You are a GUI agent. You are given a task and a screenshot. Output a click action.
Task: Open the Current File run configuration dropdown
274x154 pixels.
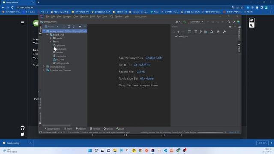(196, 22)
